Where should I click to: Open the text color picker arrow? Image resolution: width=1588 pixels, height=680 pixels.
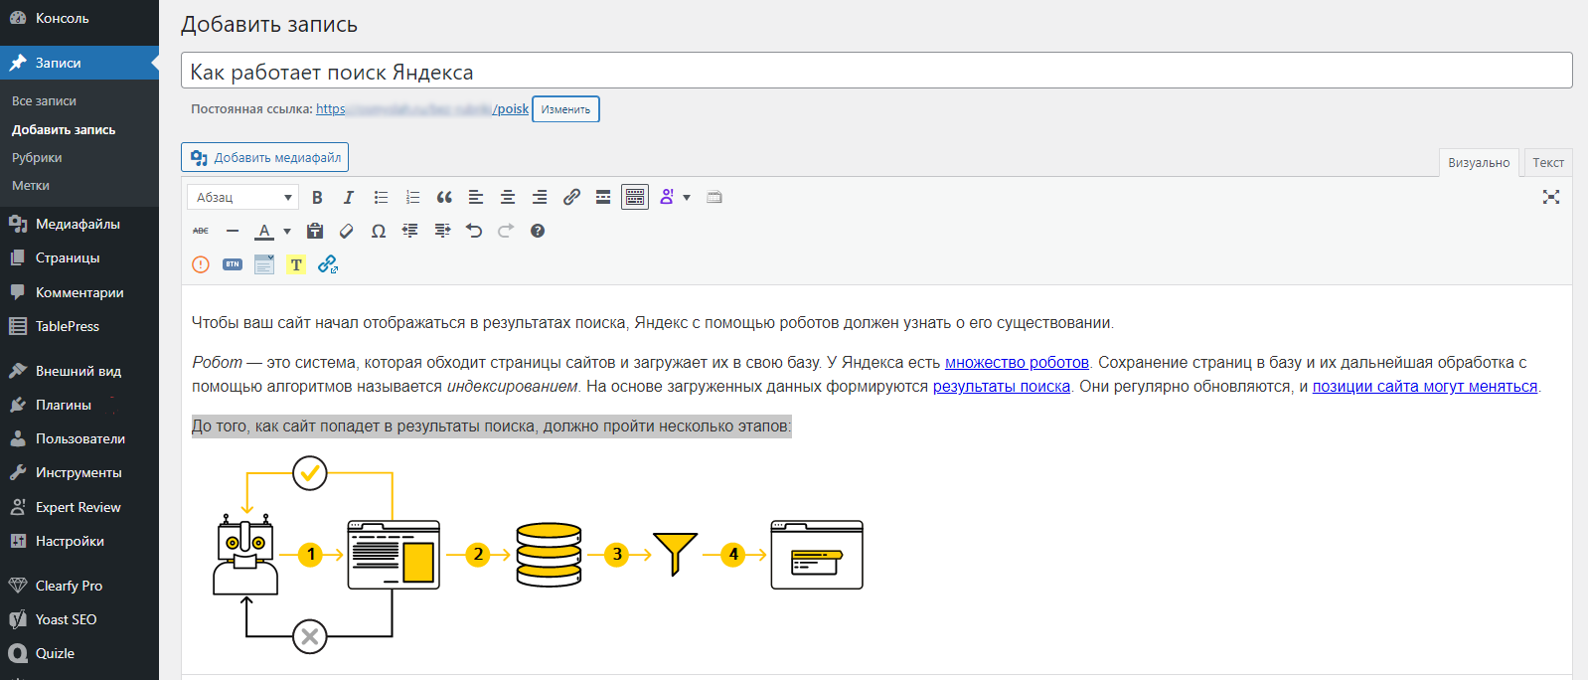click(x=287, y=231)
